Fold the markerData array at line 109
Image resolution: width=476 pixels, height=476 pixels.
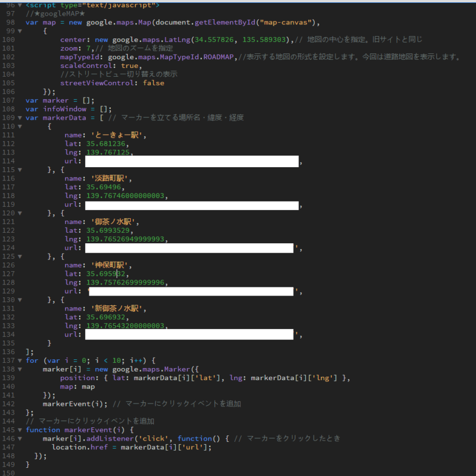tap(20, 118)
